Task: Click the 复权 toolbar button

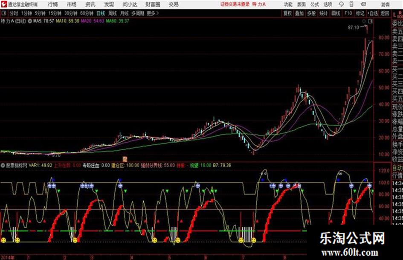Action: tap(287, 13)
